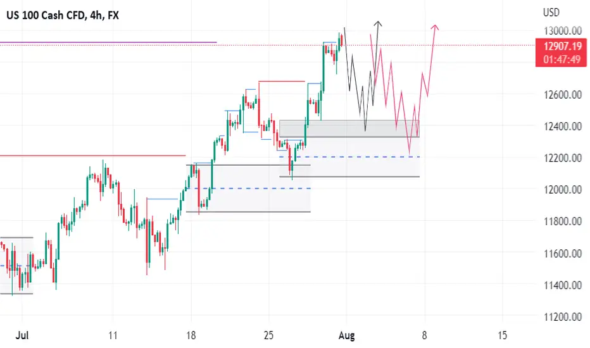Select the Aug date label on the time axis
Screen dimensions: 590x348
346,335
